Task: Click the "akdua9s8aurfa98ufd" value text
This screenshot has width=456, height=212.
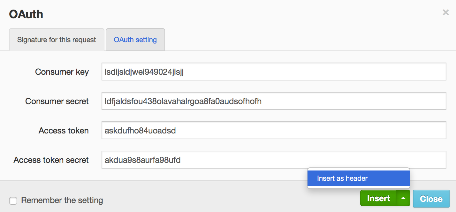Action: pos(142,160)
